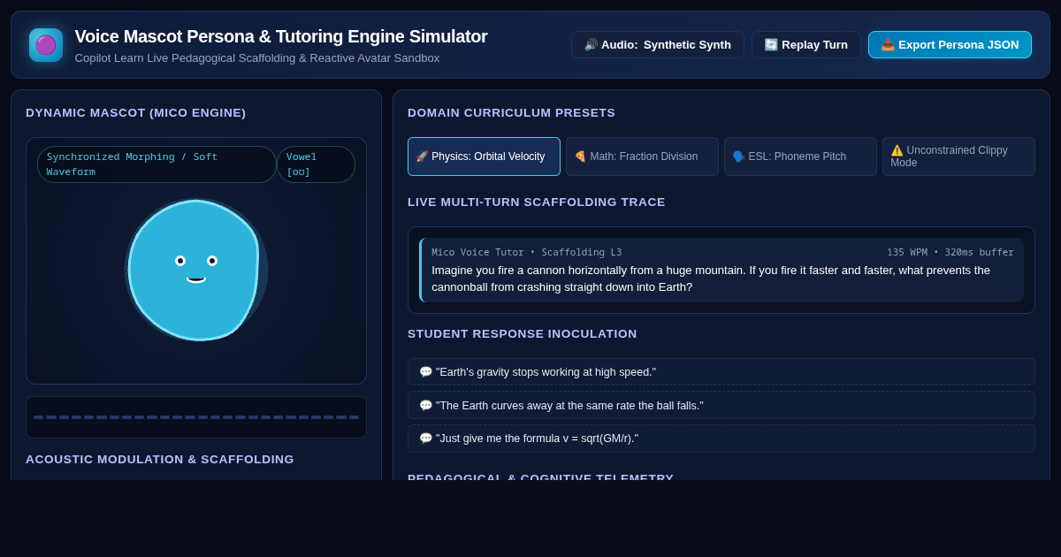Click the Vowel [oʊ] indicator pill

(317, 164)
